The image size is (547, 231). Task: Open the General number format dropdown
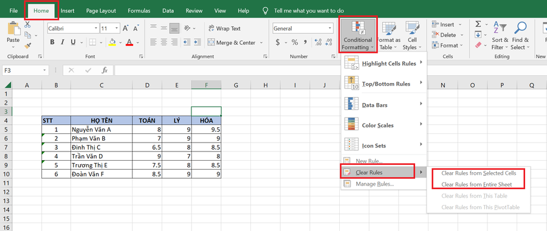[329, 28]
